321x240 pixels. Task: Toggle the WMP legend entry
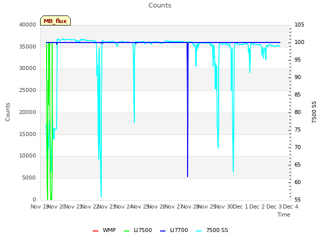click(x=104, y=230)
